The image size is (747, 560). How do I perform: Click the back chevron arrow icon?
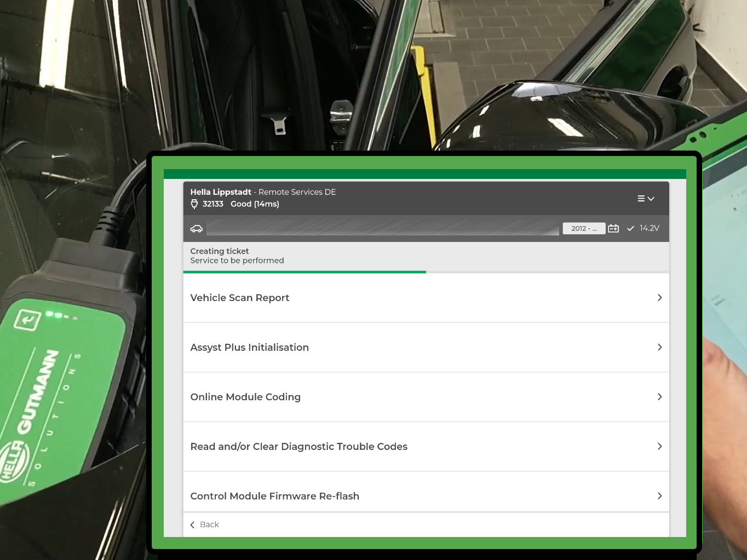192,525
